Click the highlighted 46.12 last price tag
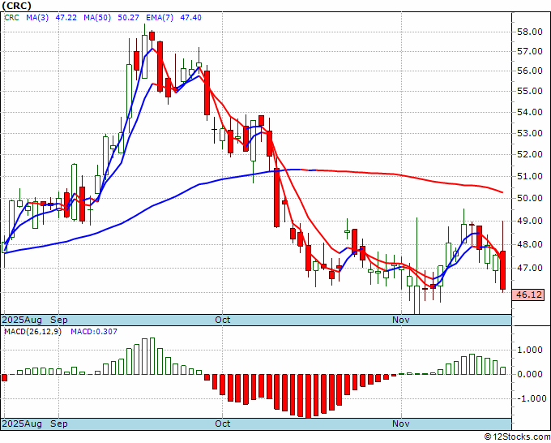Viewport: 551px width, 443px height. 528,295
